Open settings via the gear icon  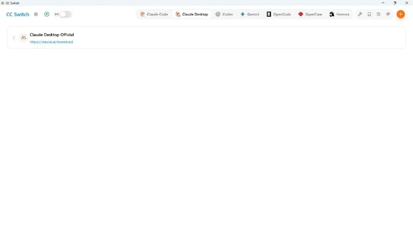36,14
